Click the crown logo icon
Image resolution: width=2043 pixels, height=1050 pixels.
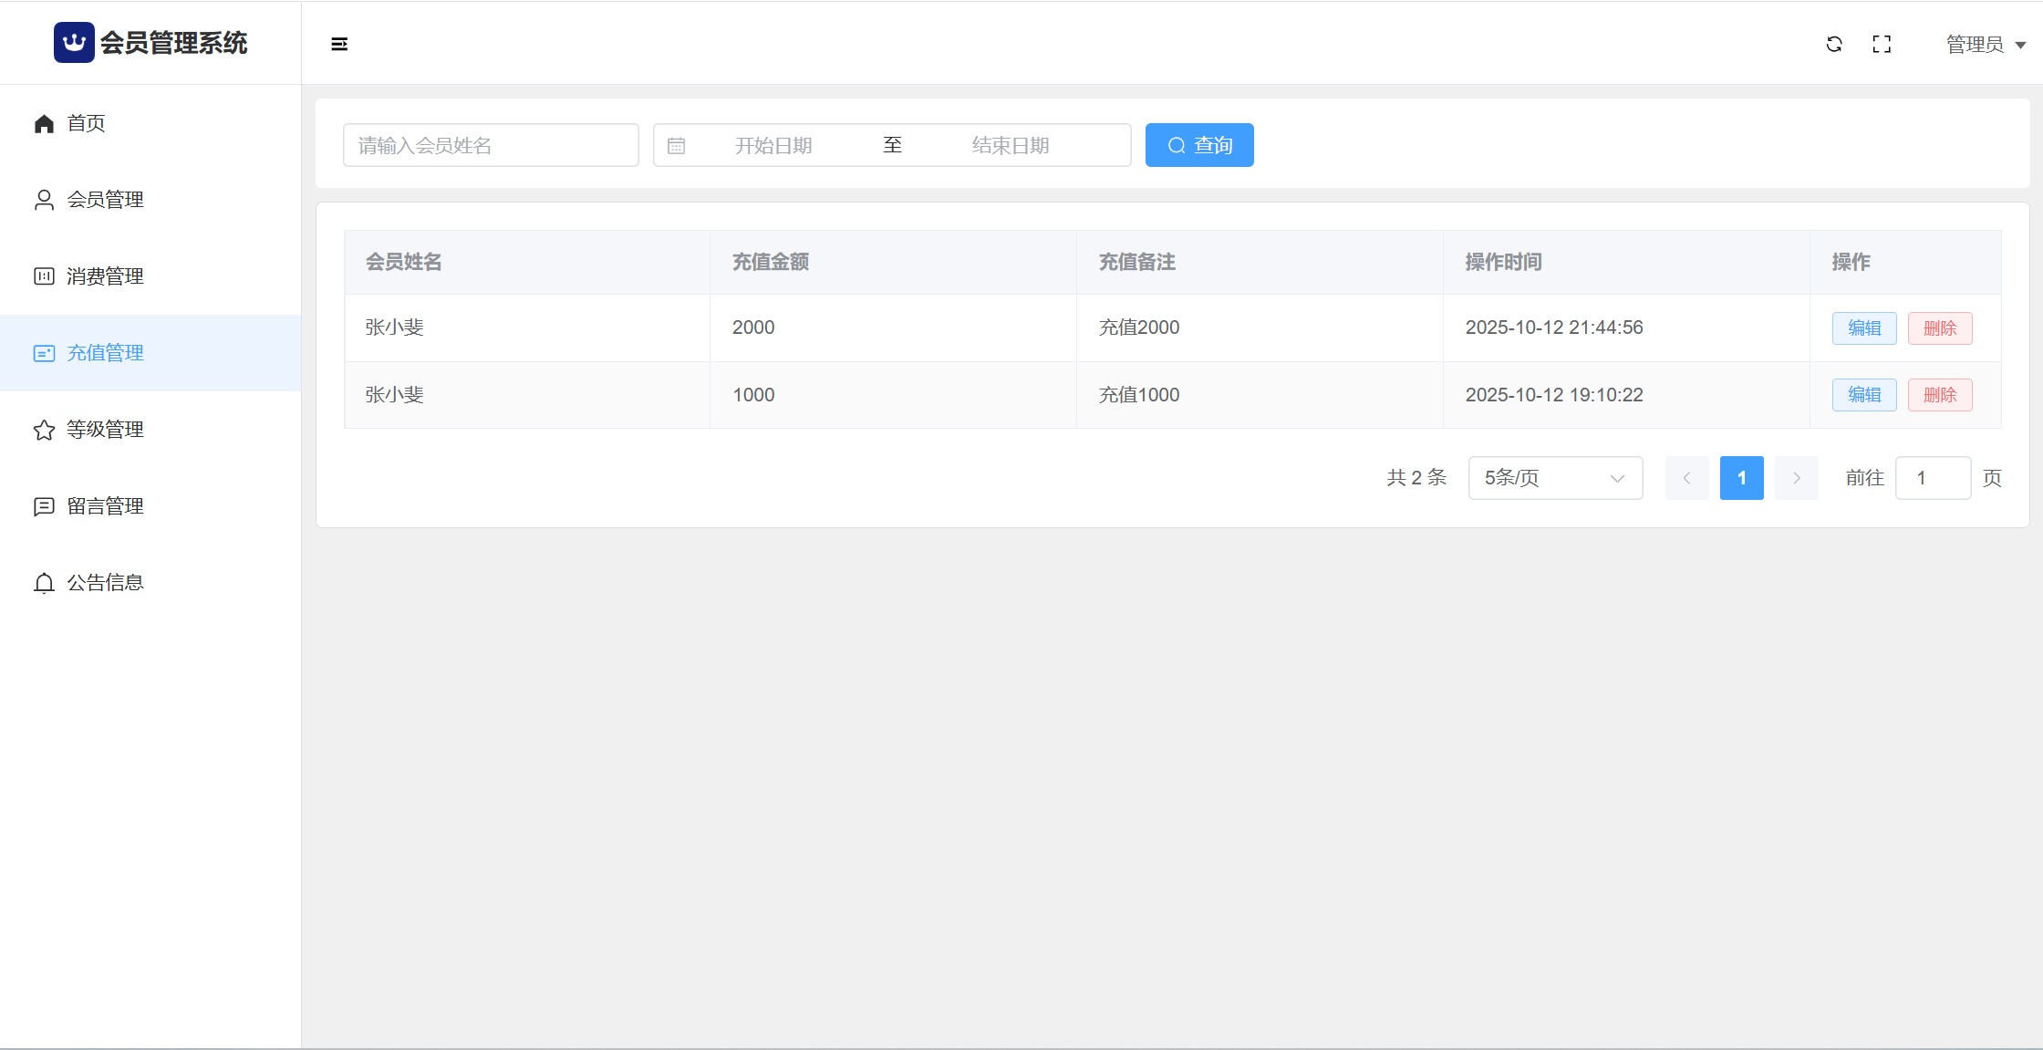point(74,43)
